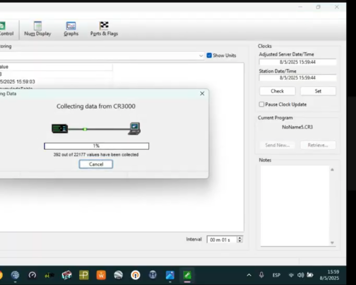The width and height of the screenshot is (356, 285).
Task: Cancel the data collection
Action: 96,164
